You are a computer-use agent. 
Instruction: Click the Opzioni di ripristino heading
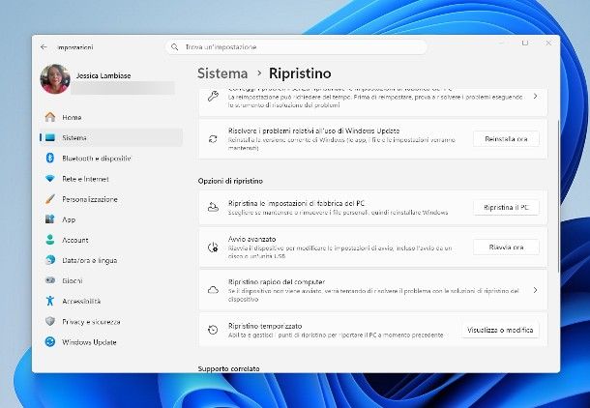[230, 181]
